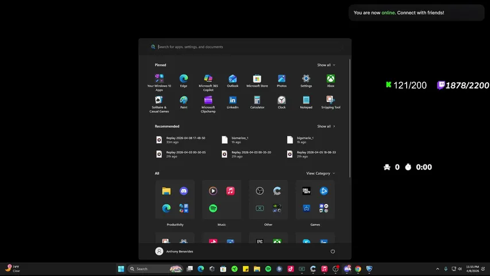
Task: Open Solitaire & Casual Games
Action: [159, 104]
